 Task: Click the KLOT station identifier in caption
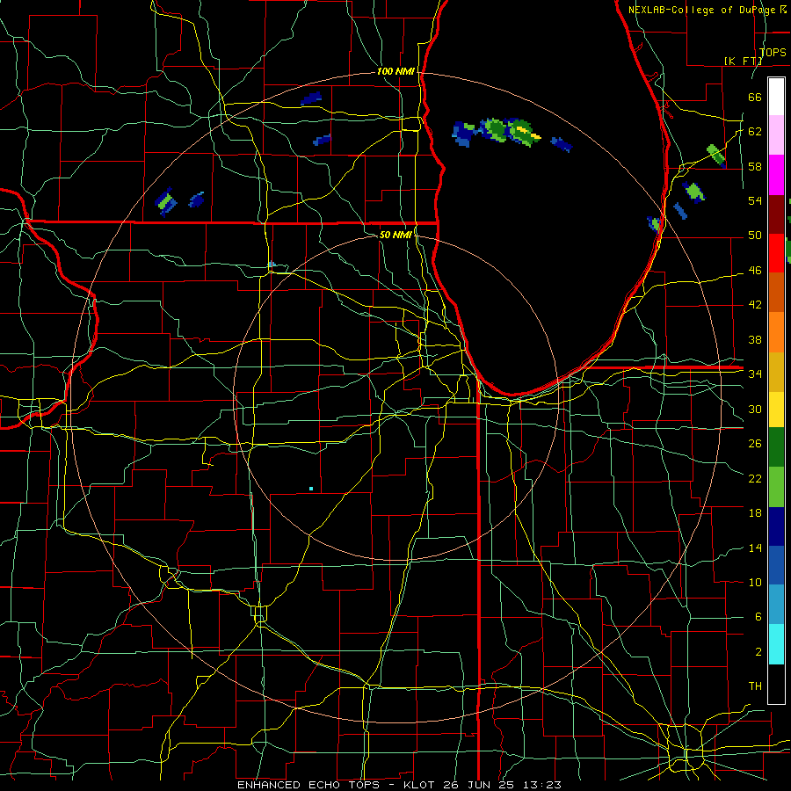point(421,785)
